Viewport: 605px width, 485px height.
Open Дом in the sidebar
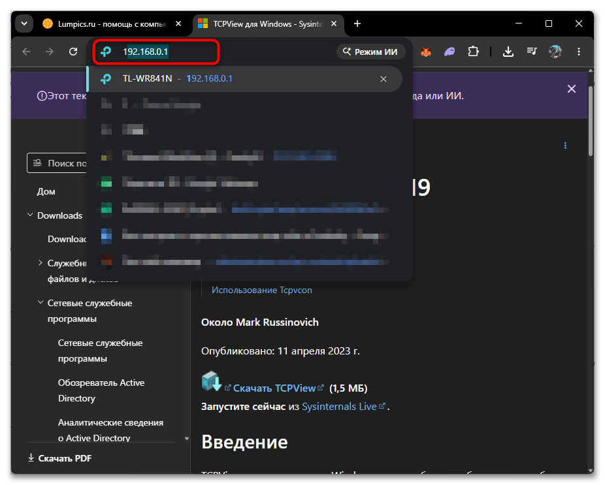[x=46, y=192]
